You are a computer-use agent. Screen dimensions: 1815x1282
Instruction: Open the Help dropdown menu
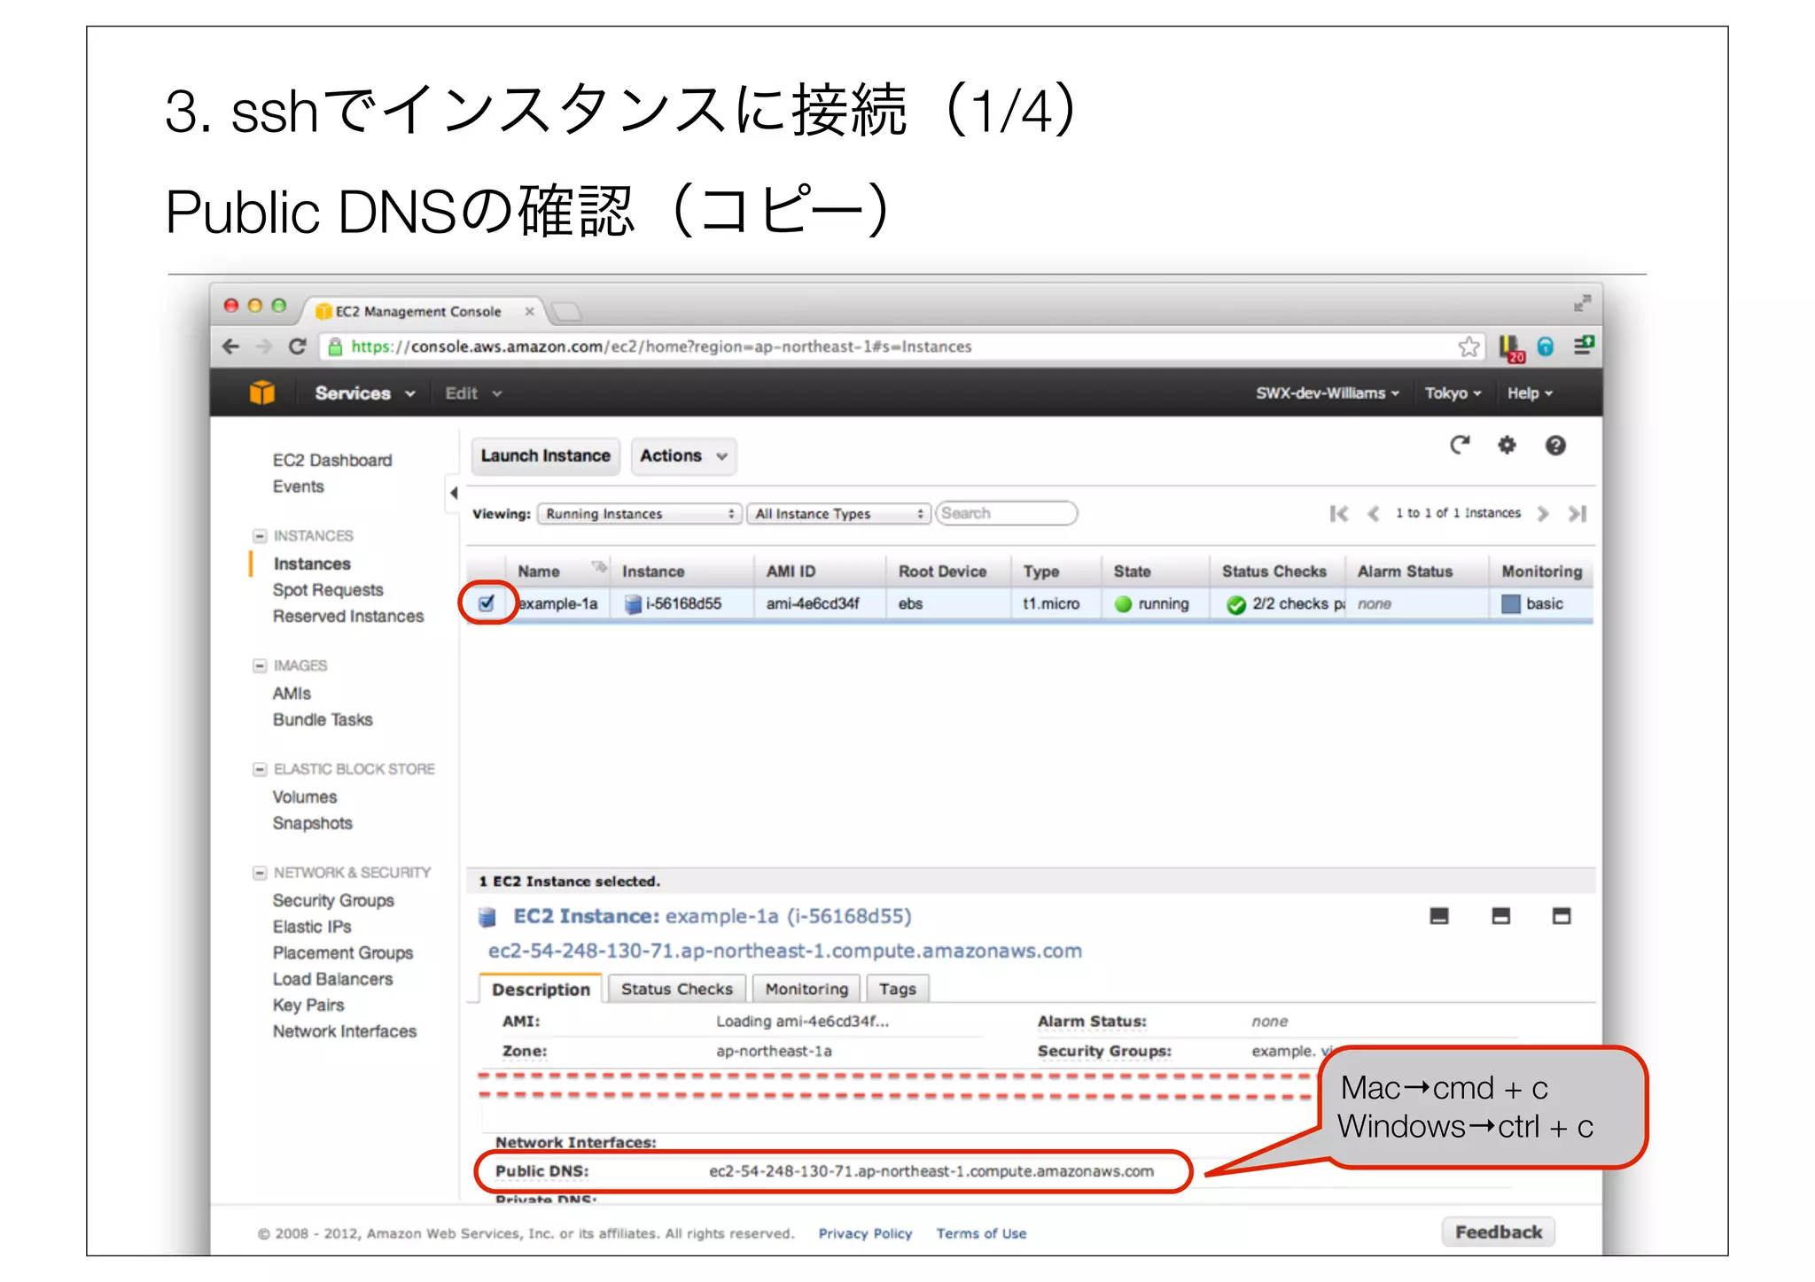point(1530,393)
